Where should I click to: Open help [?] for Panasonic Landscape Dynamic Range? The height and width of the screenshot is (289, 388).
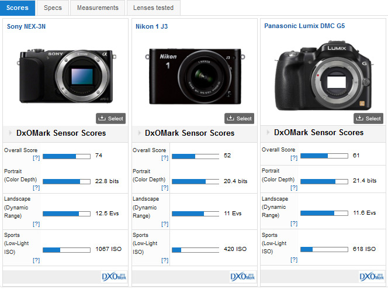[294, 223]
